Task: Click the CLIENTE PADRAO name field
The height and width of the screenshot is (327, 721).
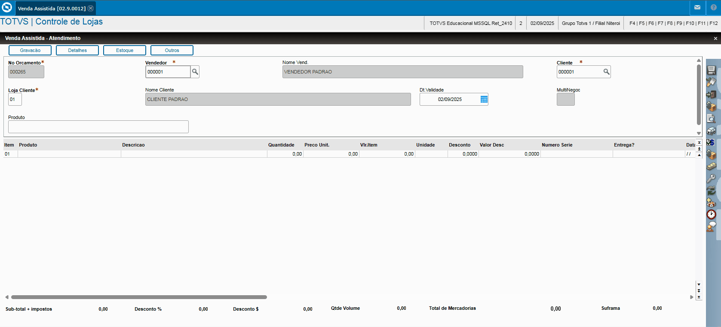Action: click(278, 99)
